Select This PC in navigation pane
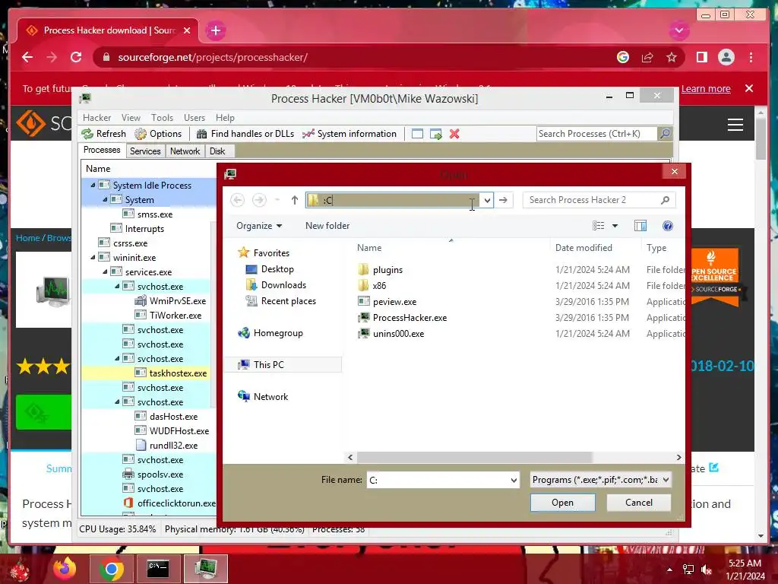778x584 pixels. (283, 365)
